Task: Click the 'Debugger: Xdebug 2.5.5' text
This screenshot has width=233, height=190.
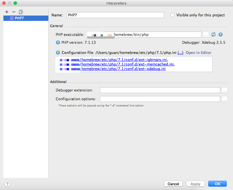Action: [x=204, y=42]
